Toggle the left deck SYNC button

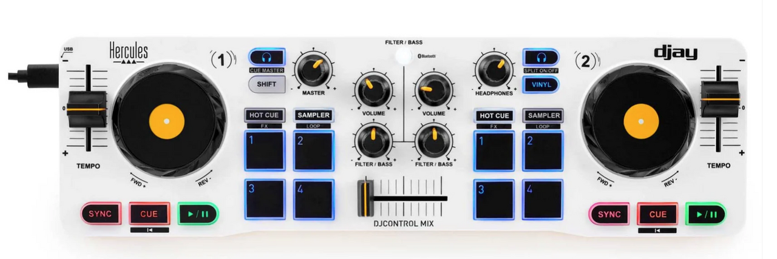click(x=100, y=214)
